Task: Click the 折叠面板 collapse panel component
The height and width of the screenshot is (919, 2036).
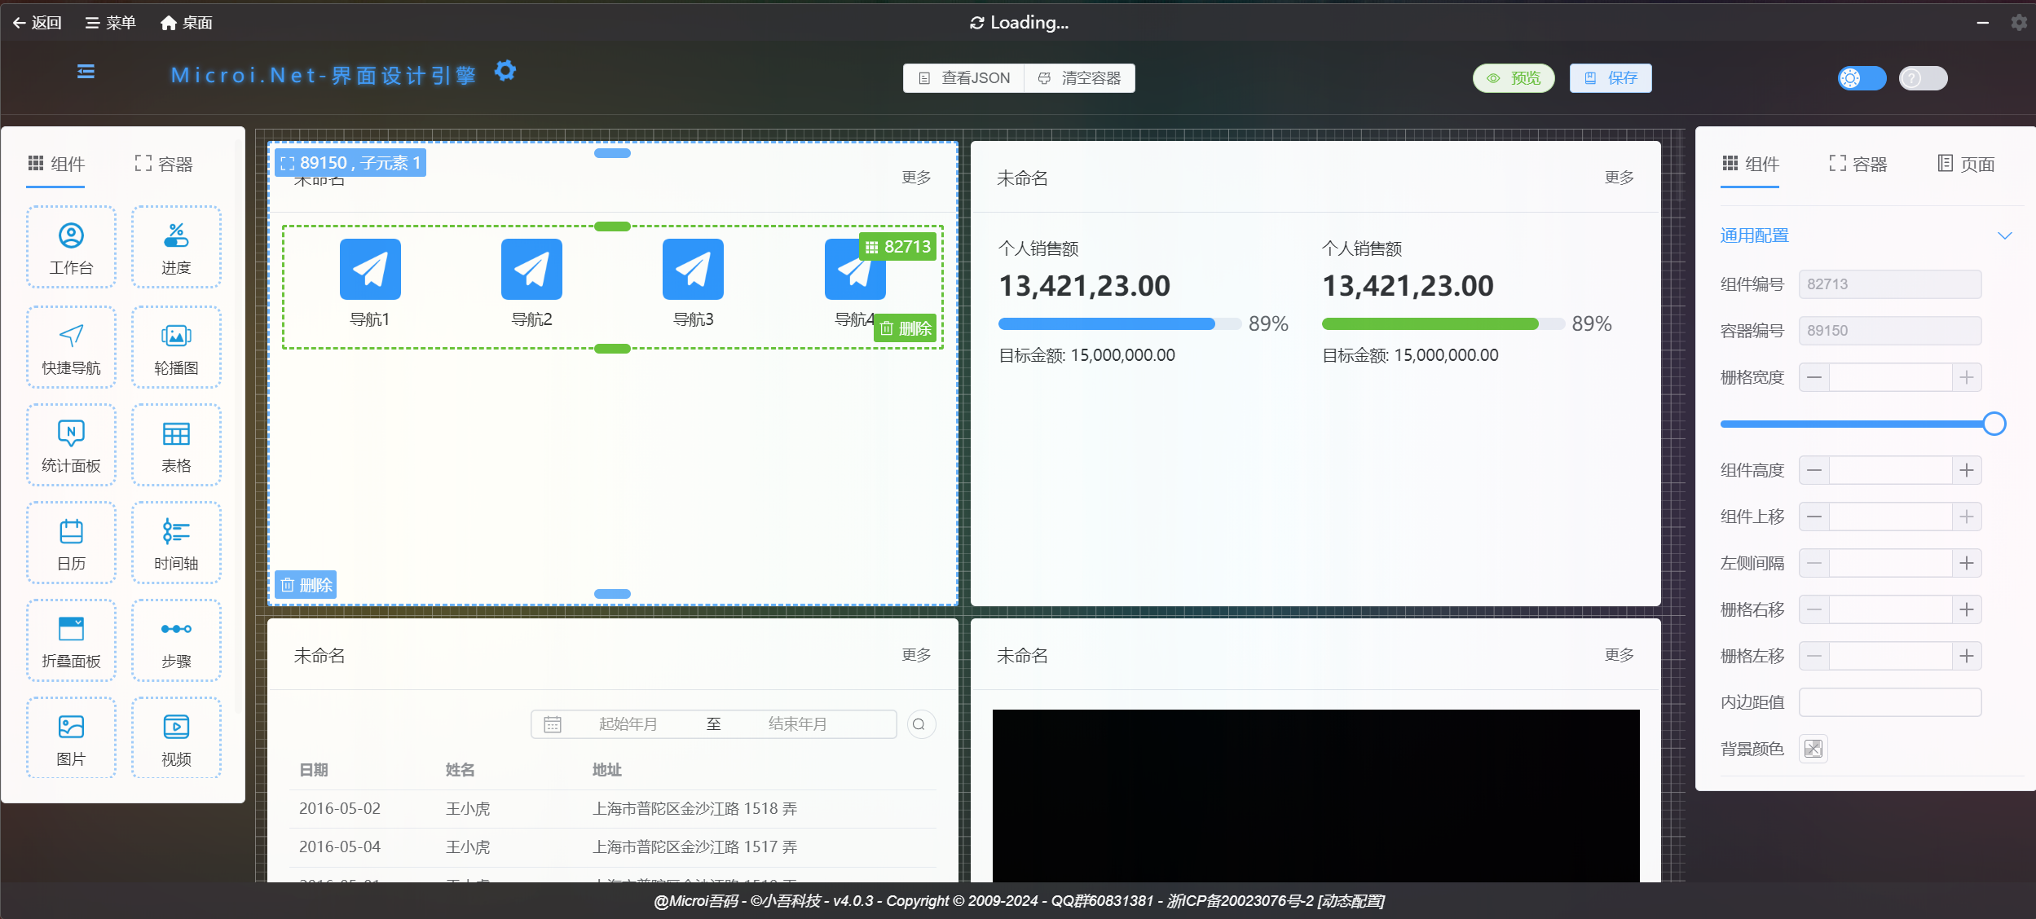Action: 71,640
